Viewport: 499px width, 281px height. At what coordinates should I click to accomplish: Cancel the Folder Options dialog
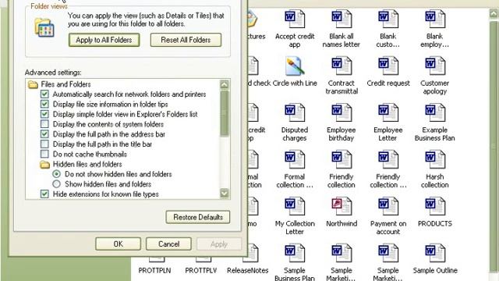168,244
